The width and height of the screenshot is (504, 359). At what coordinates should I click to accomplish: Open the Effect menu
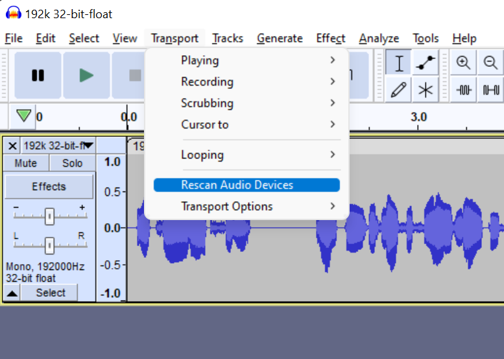(330, 38)
